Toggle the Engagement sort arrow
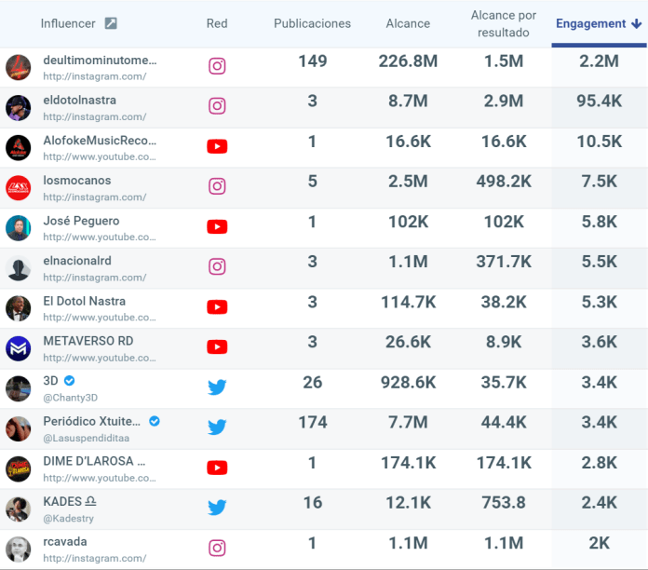648x570 pixels. click(637, 24)
